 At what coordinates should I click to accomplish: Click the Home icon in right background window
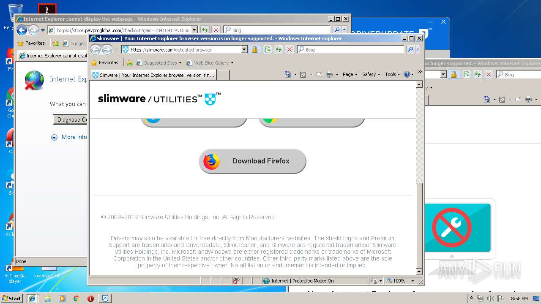pyautogui.click(x=487, y=99)
